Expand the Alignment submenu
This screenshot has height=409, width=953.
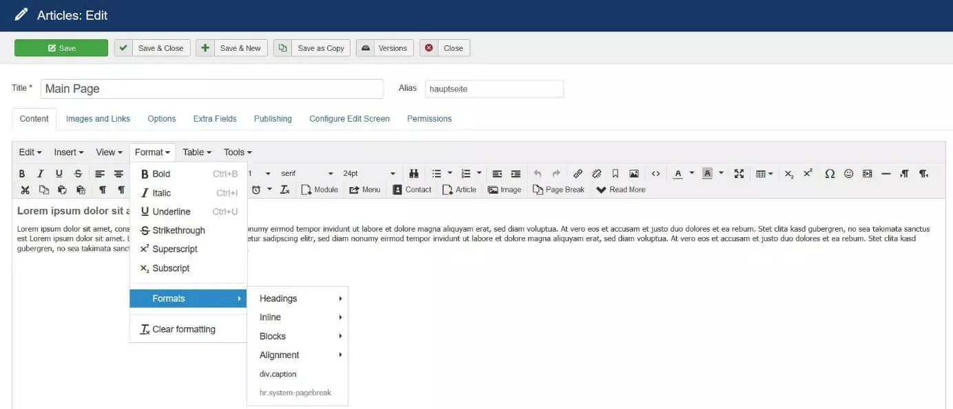tap(297, 355)
